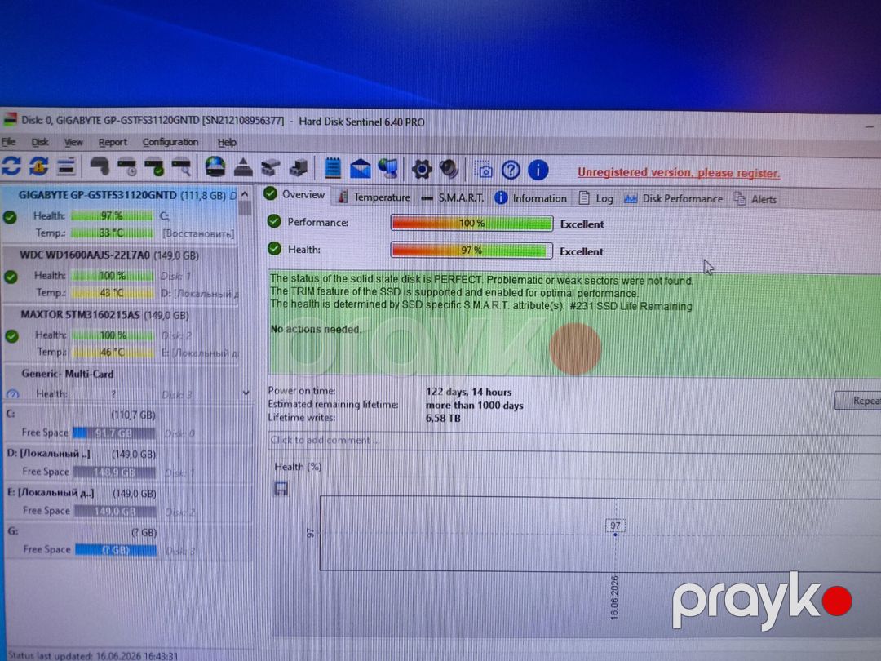Click the C: free space 91,7 GB bar
This screenshot has width=881, height=661.
point(114,433)
